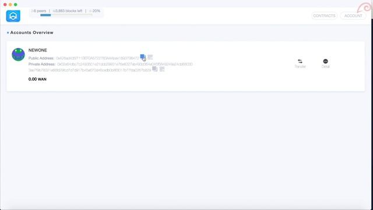
Task: Minimize the window with yellow button
Action: (10, 5)
